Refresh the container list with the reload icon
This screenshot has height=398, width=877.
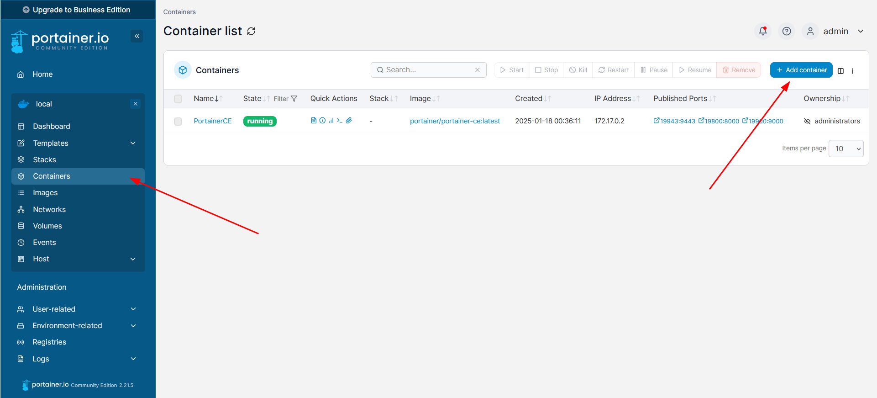click(x=251, y=31)
